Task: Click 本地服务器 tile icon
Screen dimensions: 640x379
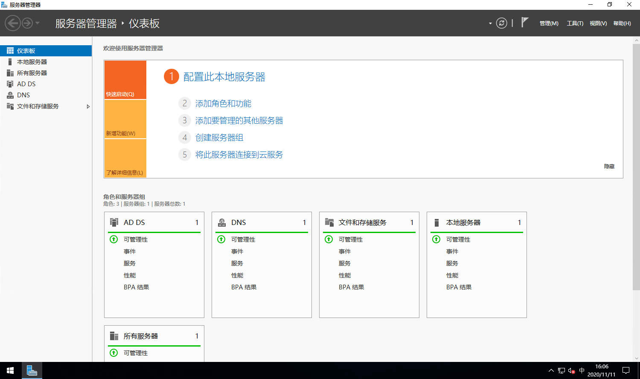Action: [436, 222]
